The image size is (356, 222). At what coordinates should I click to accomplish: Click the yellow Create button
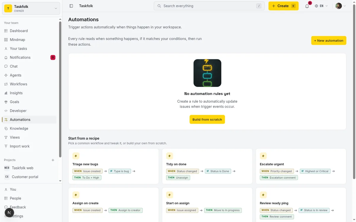(283, 6)
